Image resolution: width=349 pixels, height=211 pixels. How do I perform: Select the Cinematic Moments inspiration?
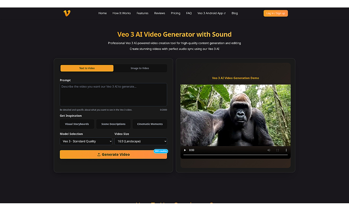[150, 124]
